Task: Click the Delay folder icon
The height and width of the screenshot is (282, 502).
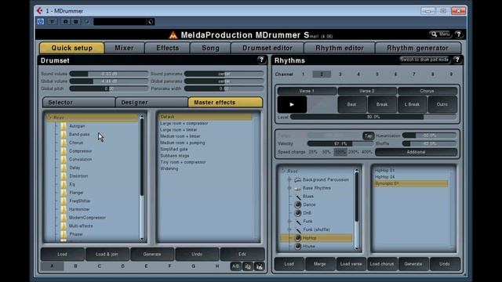Action: (64, 168)
